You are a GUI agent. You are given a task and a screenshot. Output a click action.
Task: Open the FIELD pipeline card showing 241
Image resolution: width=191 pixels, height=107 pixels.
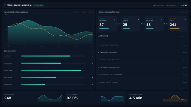[178, 24]
